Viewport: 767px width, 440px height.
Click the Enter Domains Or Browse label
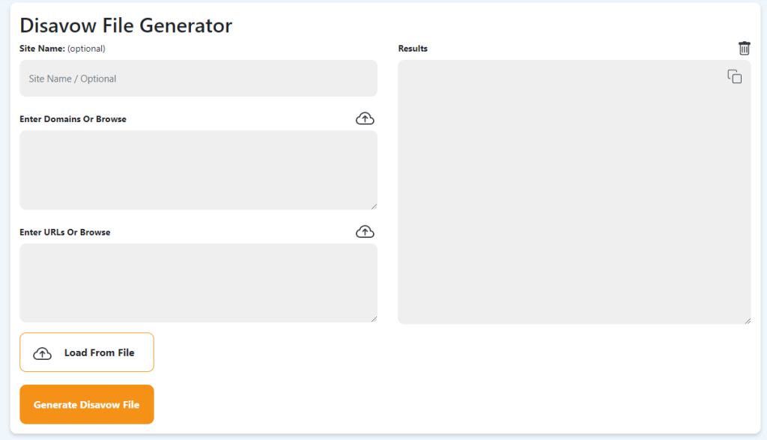coord(73,119)
